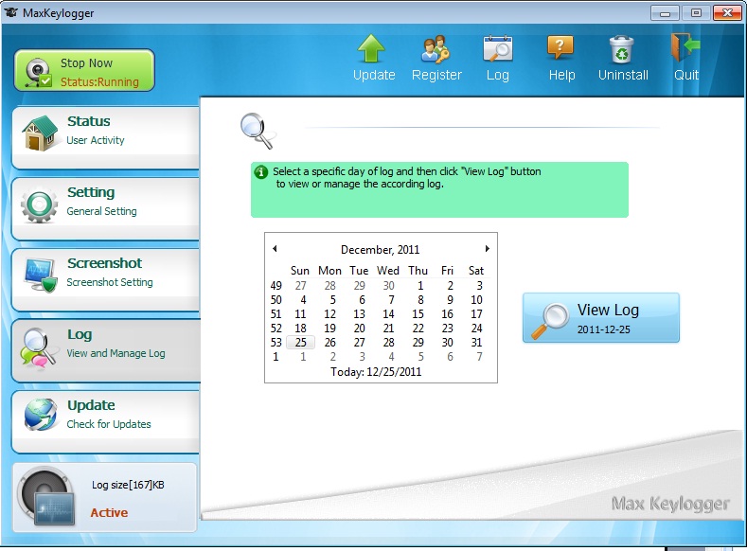Click the speaker monitor icon near Log size
Screen dimensions: 747x551
(x=45, y=496)
